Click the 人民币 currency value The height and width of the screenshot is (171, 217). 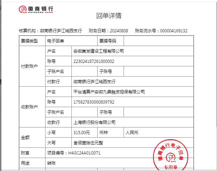point(132,133)
